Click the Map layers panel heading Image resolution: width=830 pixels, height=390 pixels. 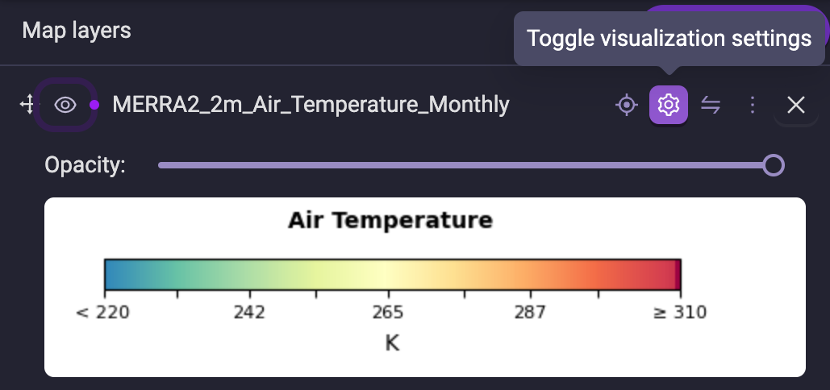pyautogui.click(x=77, y=31)
